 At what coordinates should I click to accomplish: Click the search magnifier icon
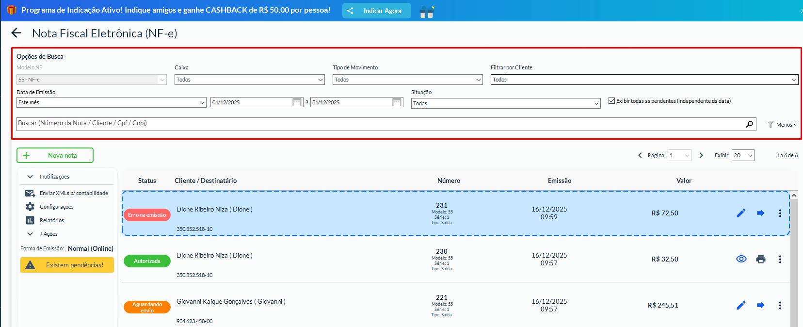(749, 124)
